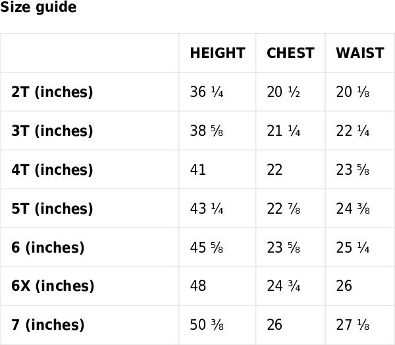Select the size 7 height value 50 ⅜

coord(207,325)
